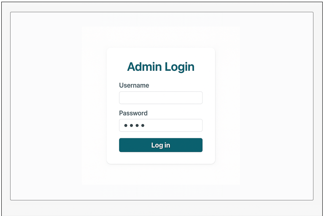The image size is (324, 216).
Task: Click the teal Log in button
Action: pyautogui.click(x=160, y=145)
